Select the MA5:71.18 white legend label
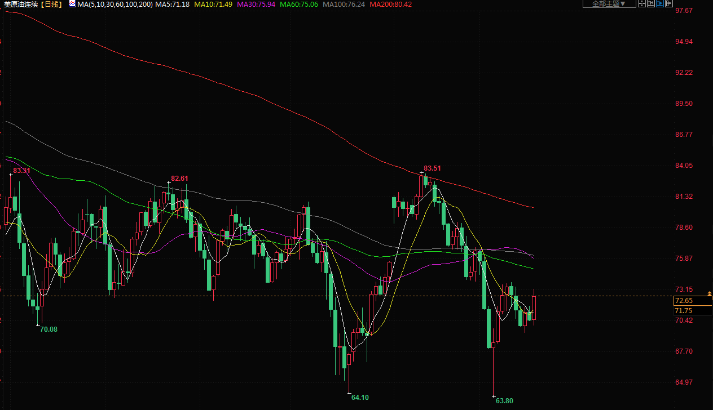 [x=172, y=4]
